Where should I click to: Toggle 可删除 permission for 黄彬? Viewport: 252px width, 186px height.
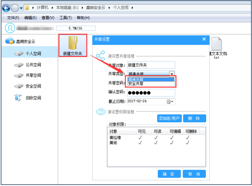point(187,143)
